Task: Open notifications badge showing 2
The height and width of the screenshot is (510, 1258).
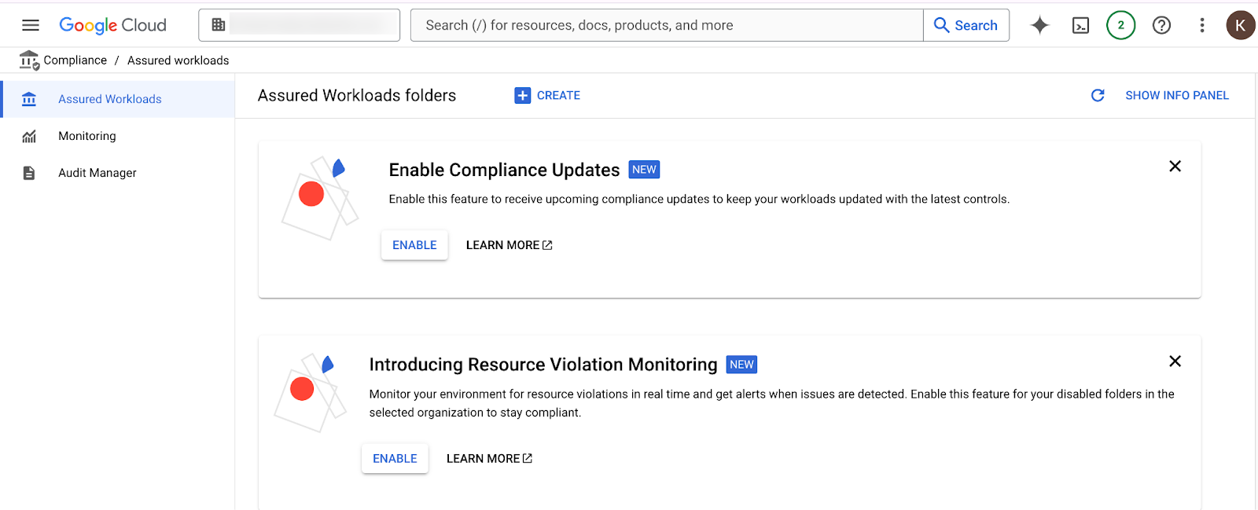Action: tap(1120, 25)
